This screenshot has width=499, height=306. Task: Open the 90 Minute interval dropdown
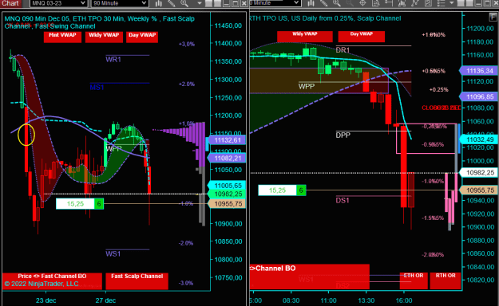(120, 3)
